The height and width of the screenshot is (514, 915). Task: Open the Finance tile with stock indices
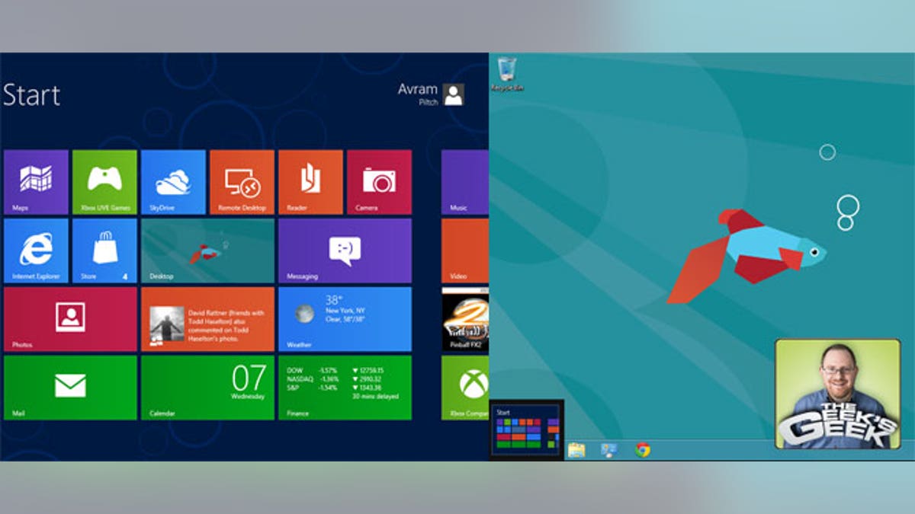click(345, 388)
